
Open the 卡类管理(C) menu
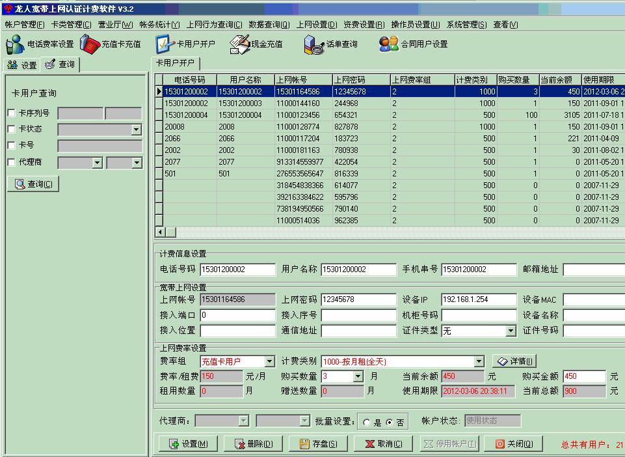tap(72, 25)
